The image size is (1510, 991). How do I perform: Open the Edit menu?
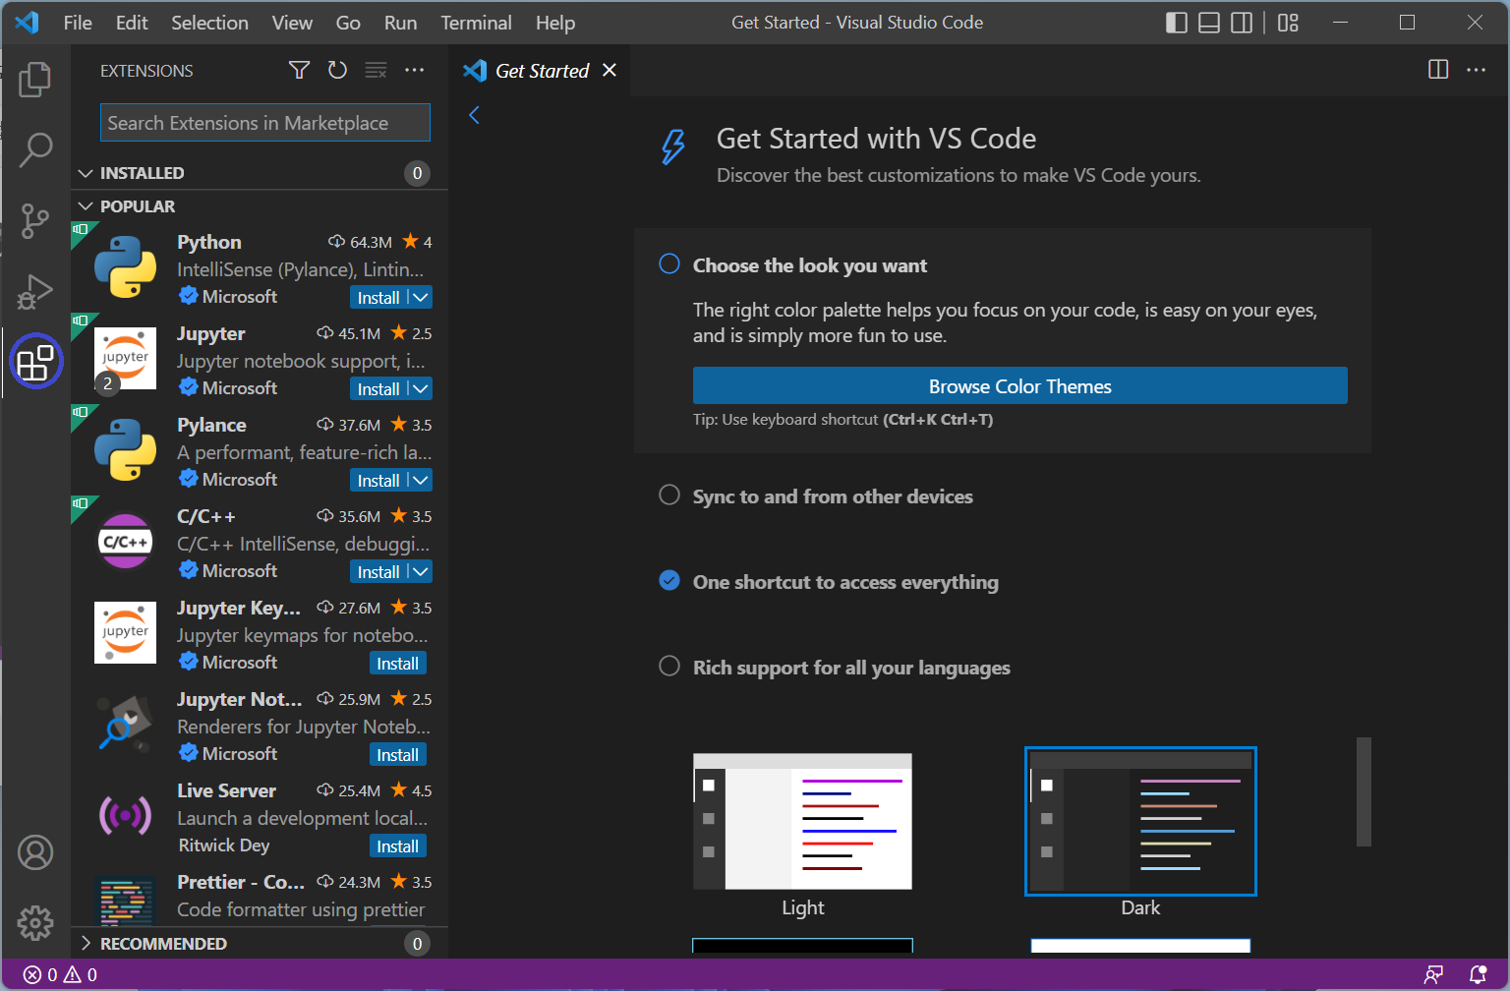[132, 23]
